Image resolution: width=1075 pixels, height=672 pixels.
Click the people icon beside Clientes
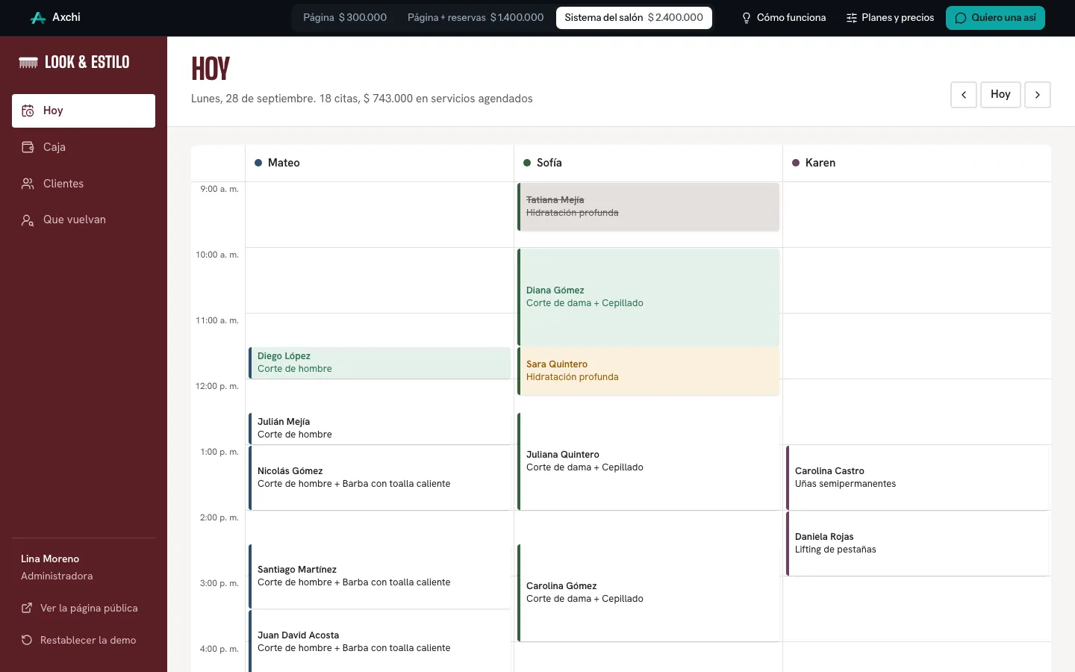[28, 184]
